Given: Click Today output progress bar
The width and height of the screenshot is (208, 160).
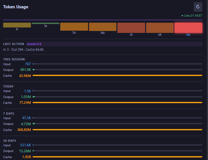Looking at the screenshot, I should [x=117, y=97].
